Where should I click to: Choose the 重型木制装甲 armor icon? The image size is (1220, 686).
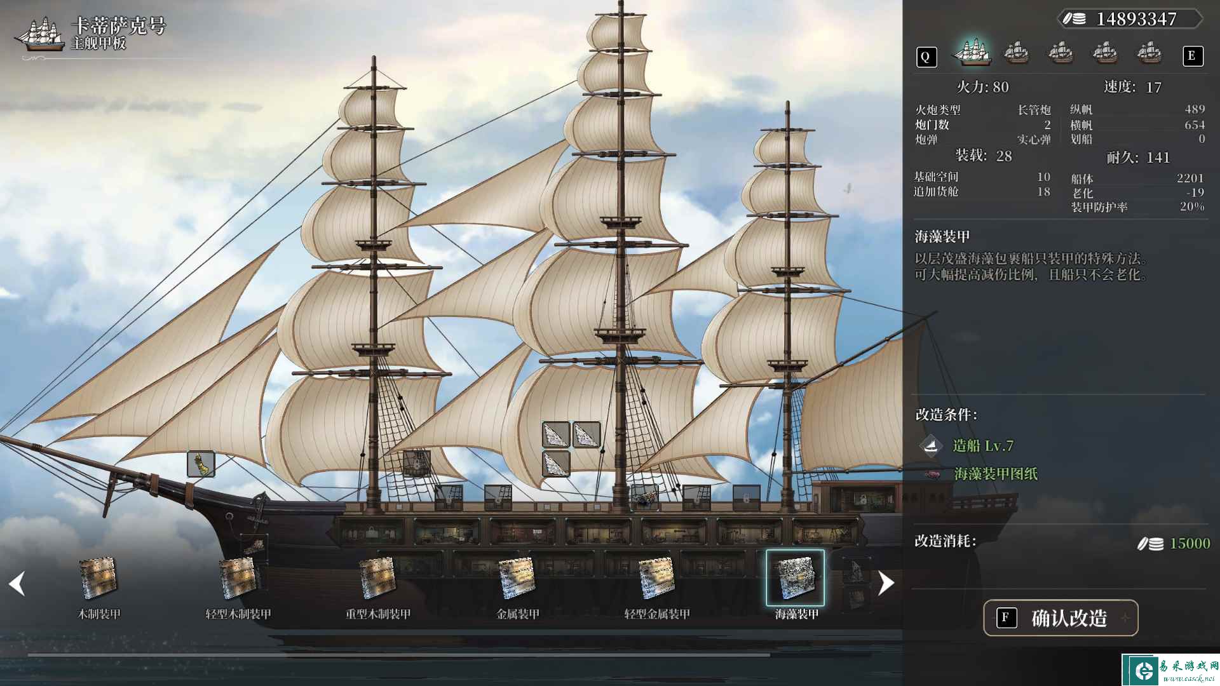click(x=377, y=578)
